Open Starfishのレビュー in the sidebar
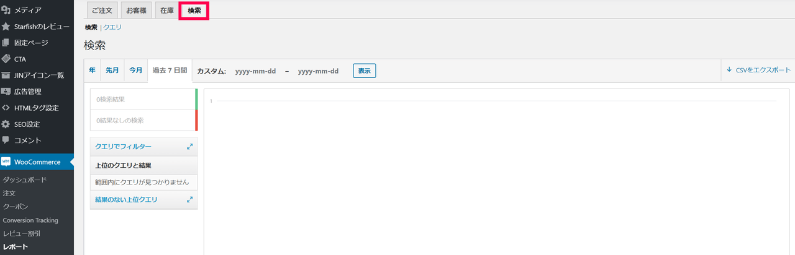Screen dimensions: 795x255 (37, 27)
